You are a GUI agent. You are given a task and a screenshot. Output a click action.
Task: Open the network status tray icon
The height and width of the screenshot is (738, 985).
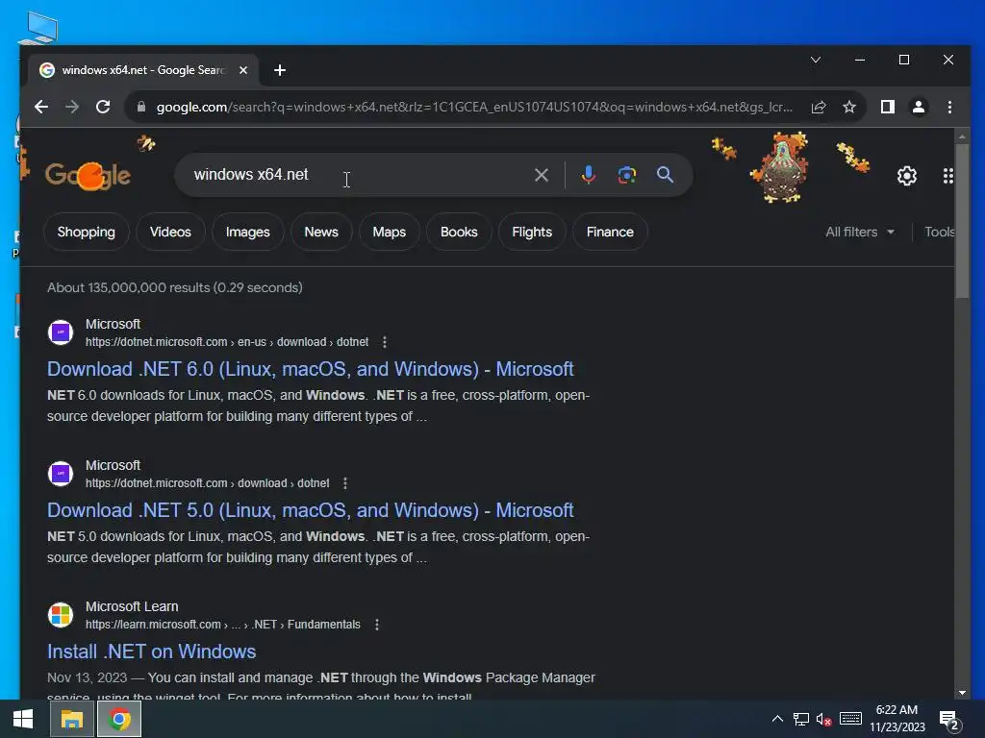[800, 719]
